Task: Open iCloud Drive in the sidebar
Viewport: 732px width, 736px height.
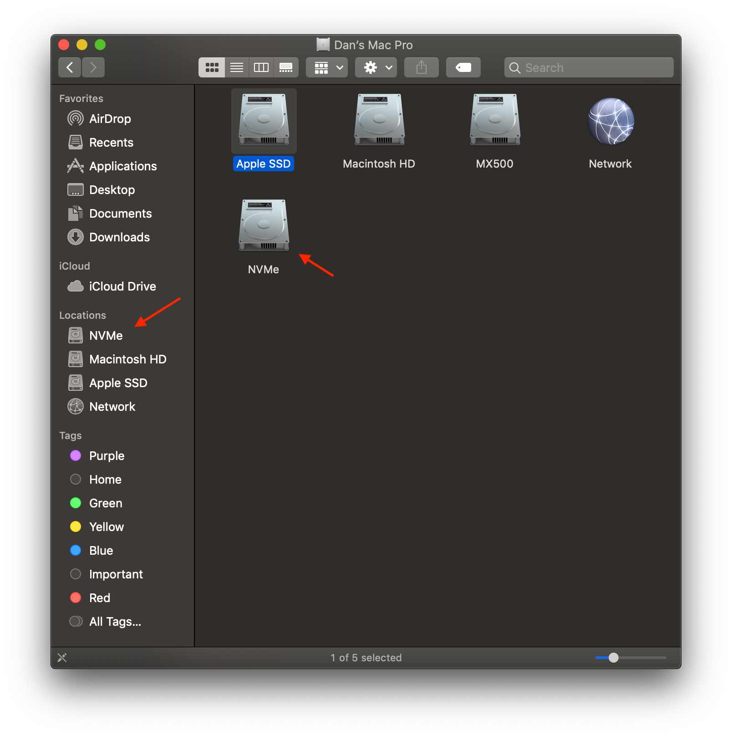Action: coord(123,286)
